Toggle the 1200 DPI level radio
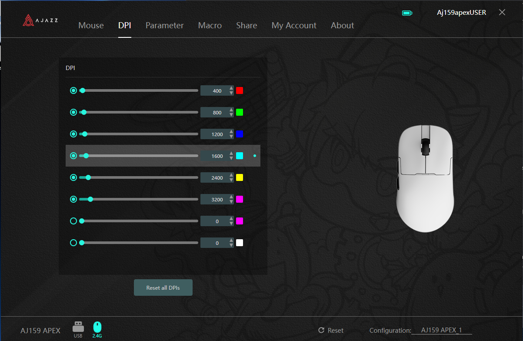The image size is (523, 341). pos(73,134)
